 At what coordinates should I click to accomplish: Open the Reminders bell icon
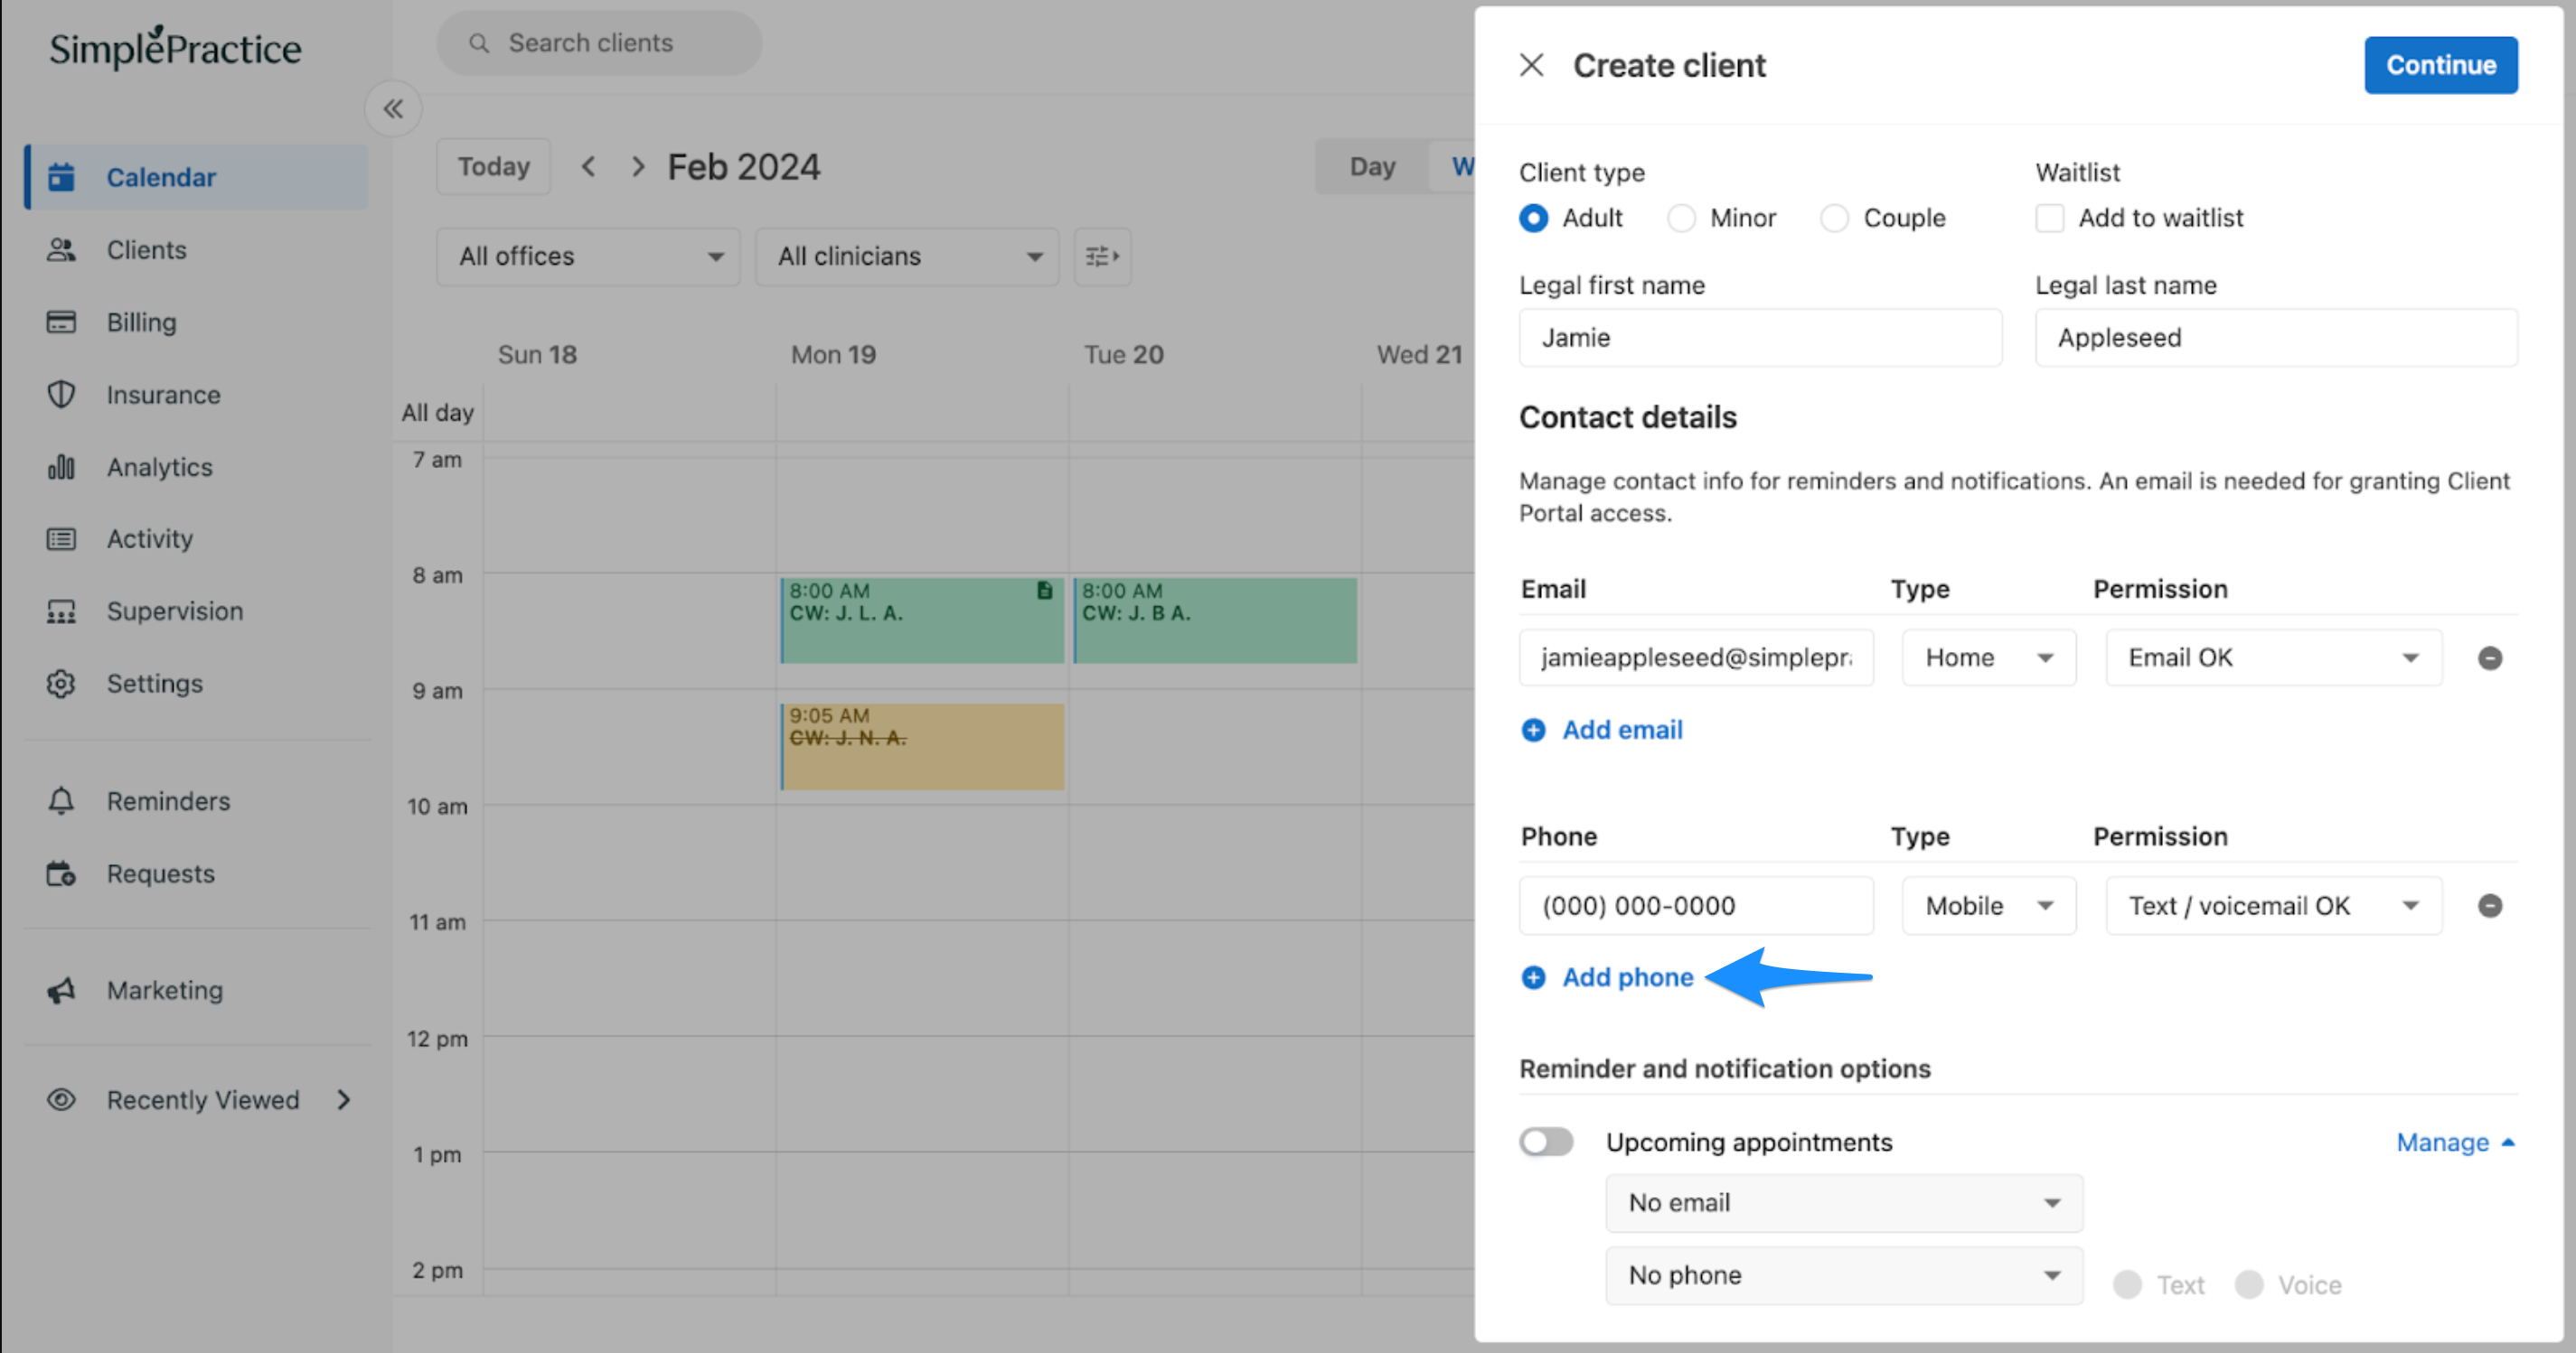tap(62, 800)
